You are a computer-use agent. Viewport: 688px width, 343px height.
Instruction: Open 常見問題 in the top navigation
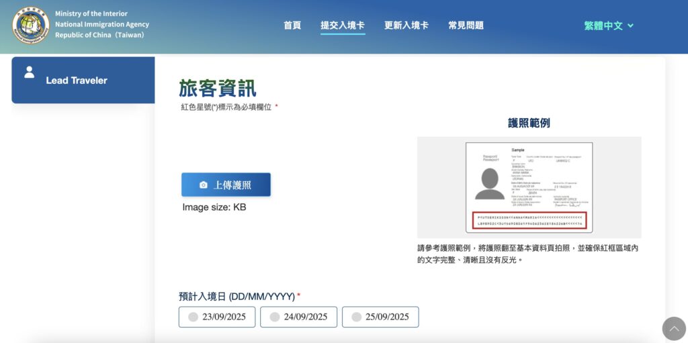point(466,26)
